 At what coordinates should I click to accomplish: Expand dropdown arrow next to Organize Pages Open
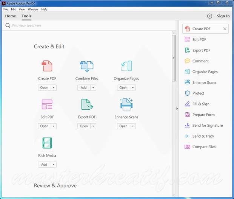tap(133, 87)
